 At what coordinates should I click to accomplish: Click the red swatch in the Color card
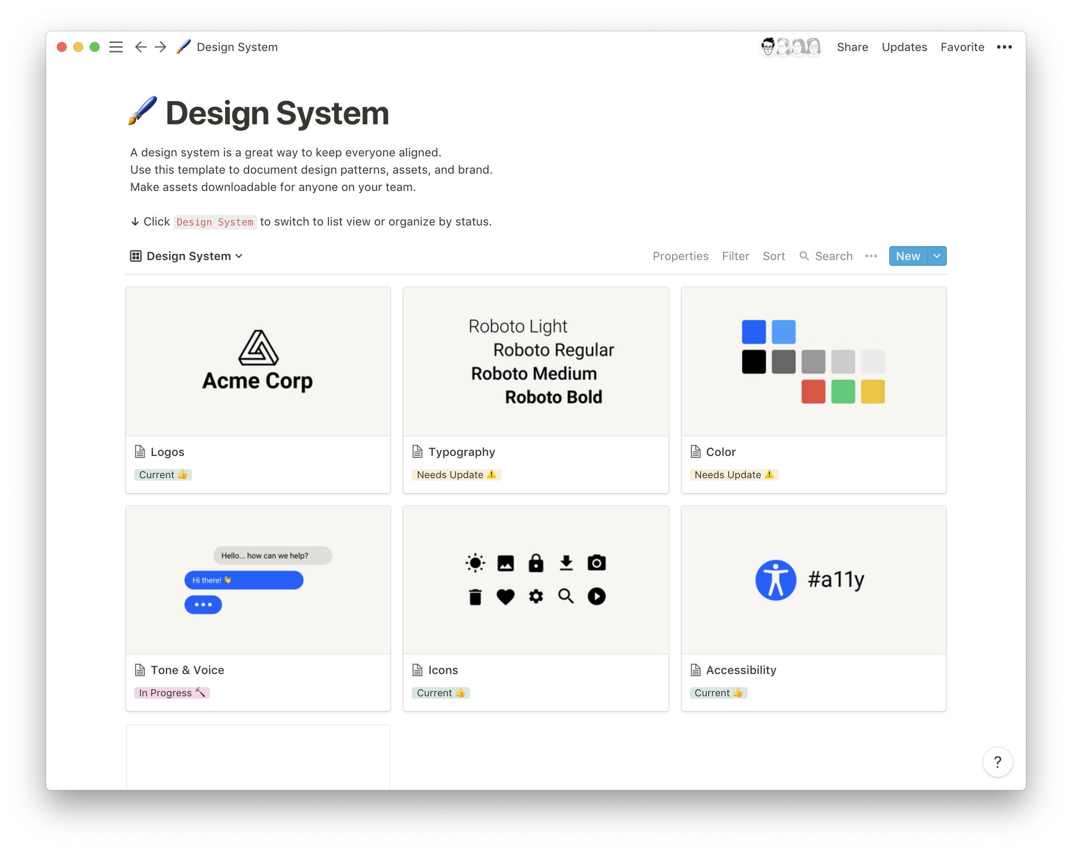(813, 391)
